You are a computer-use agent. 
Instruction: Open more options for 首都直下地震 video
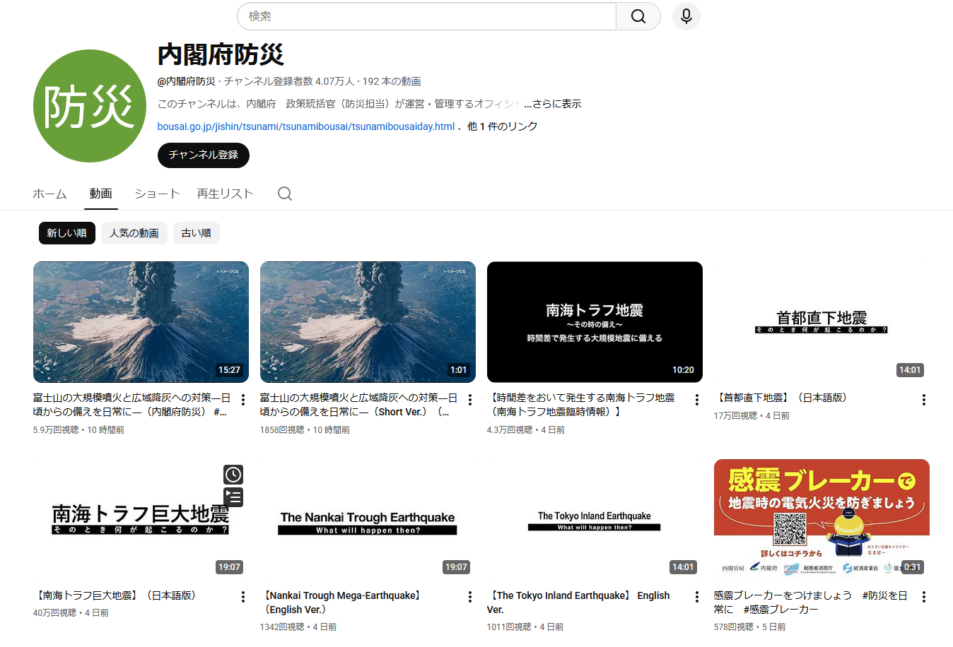[x=923, y=400]
